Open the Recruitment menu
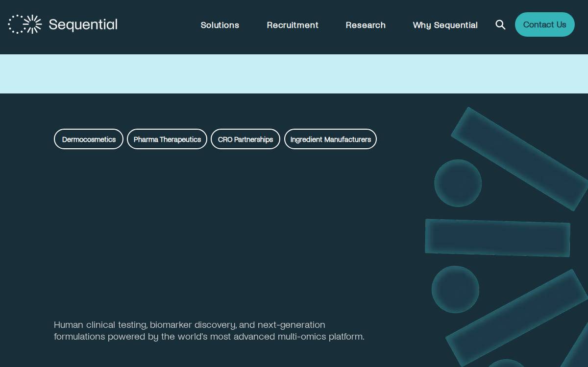The image size is (588, 367). pyautogui.click(x=293, y=25)
